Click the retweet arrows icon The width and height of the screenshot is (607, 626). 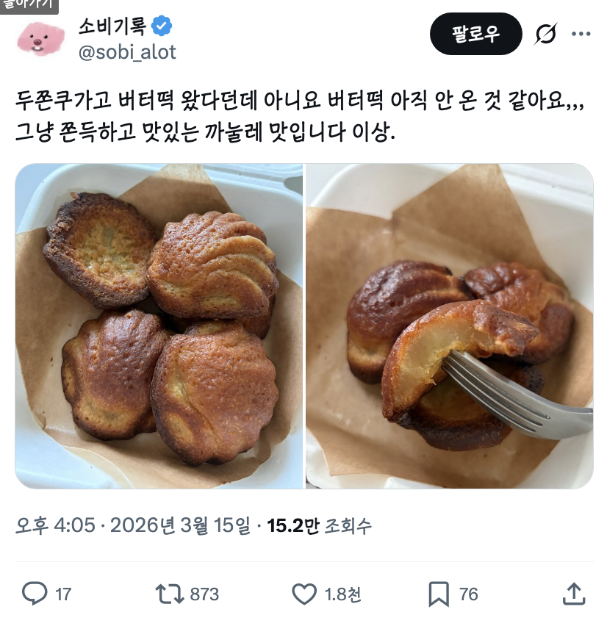[170, 594]
